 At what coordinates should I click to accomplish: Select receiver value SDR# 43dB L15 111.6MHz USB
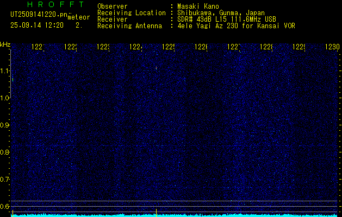pos(227,20)
